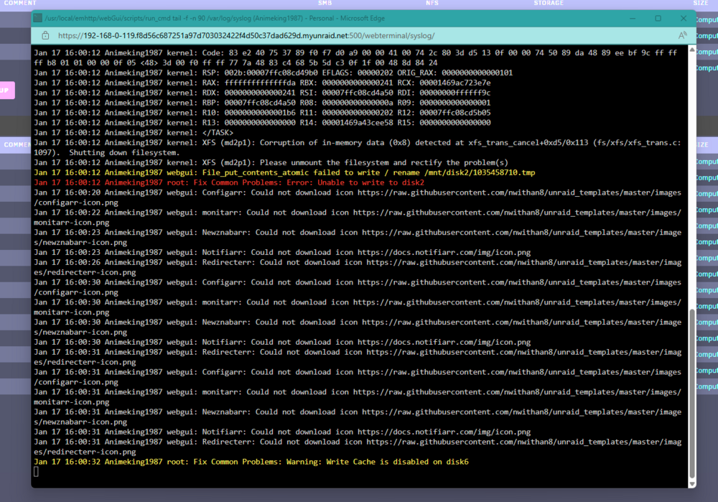Click the red Unable to write disk2 error line

[229, 182]
